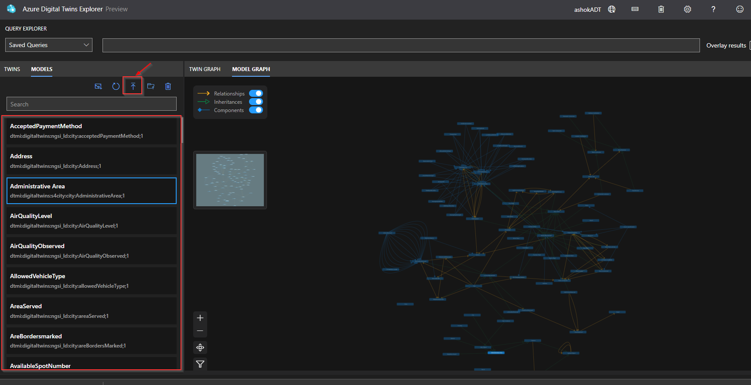Click the center graph icon
Screen dimensions: 751x385
(200, 348)
